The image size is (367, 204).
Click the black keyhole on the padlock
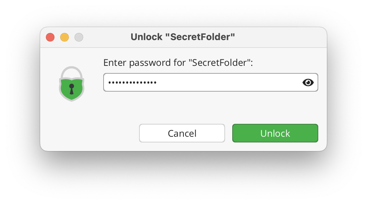coord(72,89)
